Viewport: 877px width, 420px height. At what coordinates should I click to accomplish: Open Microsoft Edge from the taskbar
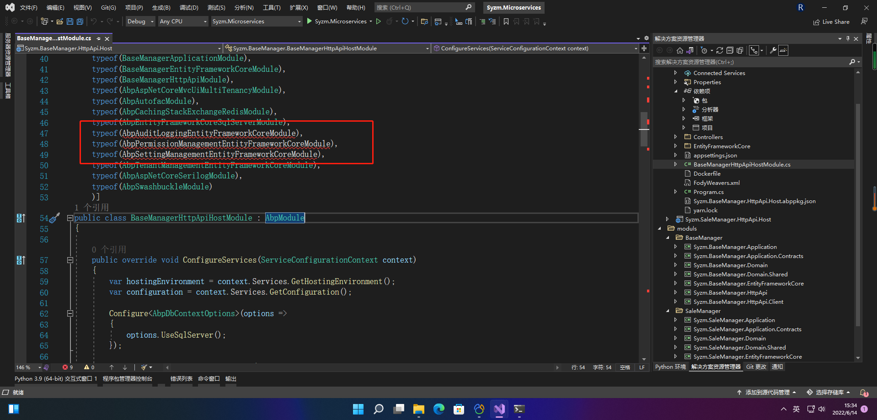click(x=438, y=409)
